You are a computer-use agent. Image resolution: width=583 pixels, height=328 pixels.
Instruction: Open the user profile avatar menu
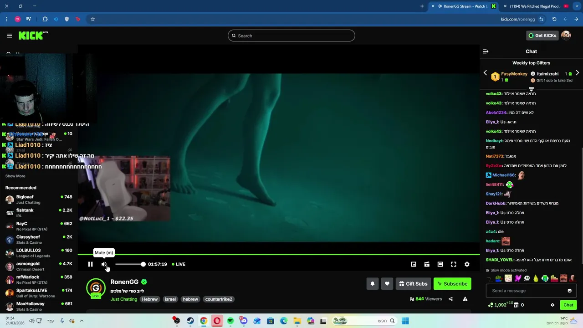(566, 36)
